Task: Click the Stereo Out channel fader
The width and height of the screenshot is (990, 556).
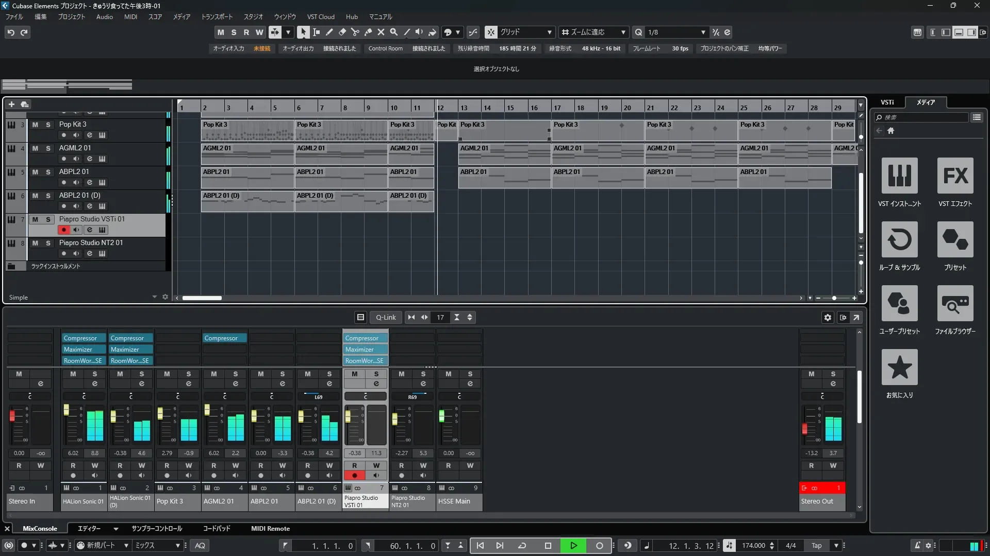Action: tap(804, 428)
